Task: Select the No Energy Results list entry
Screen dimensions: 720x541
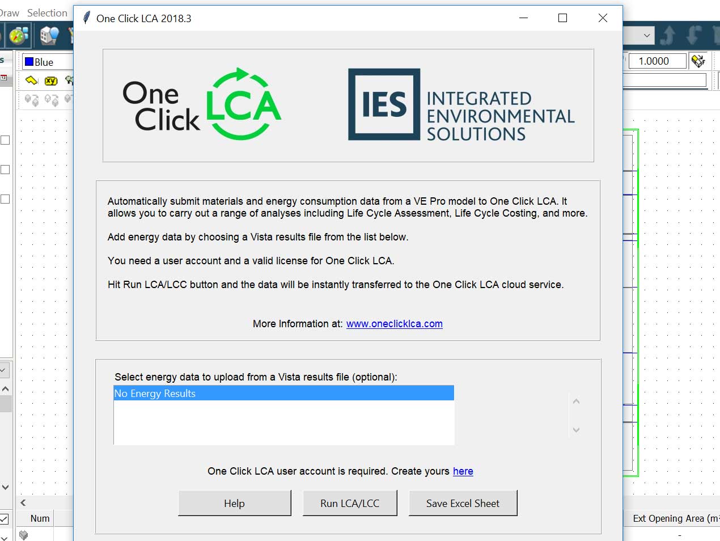Action: (284, 393)
